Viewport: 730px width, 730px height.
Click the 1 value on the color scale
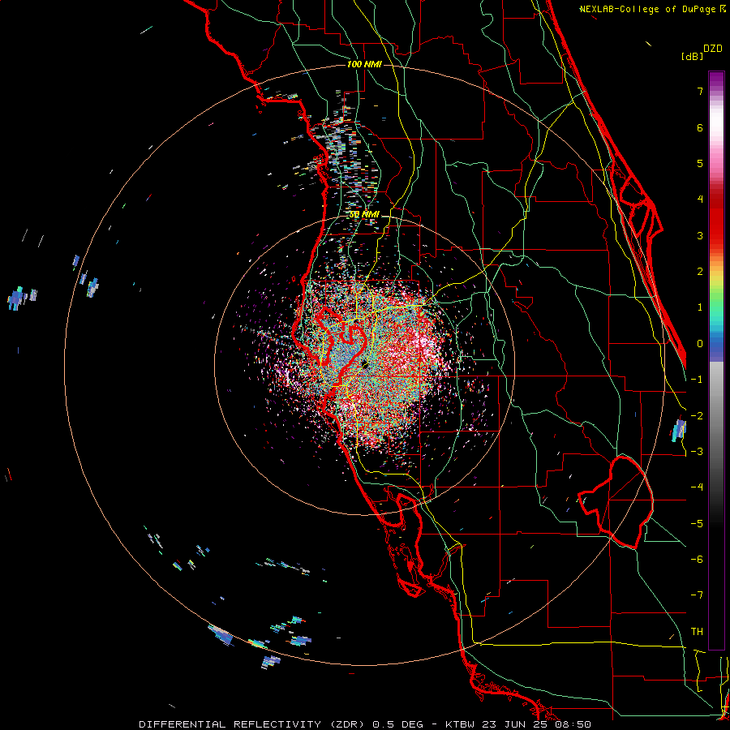(x=700, y=307)
